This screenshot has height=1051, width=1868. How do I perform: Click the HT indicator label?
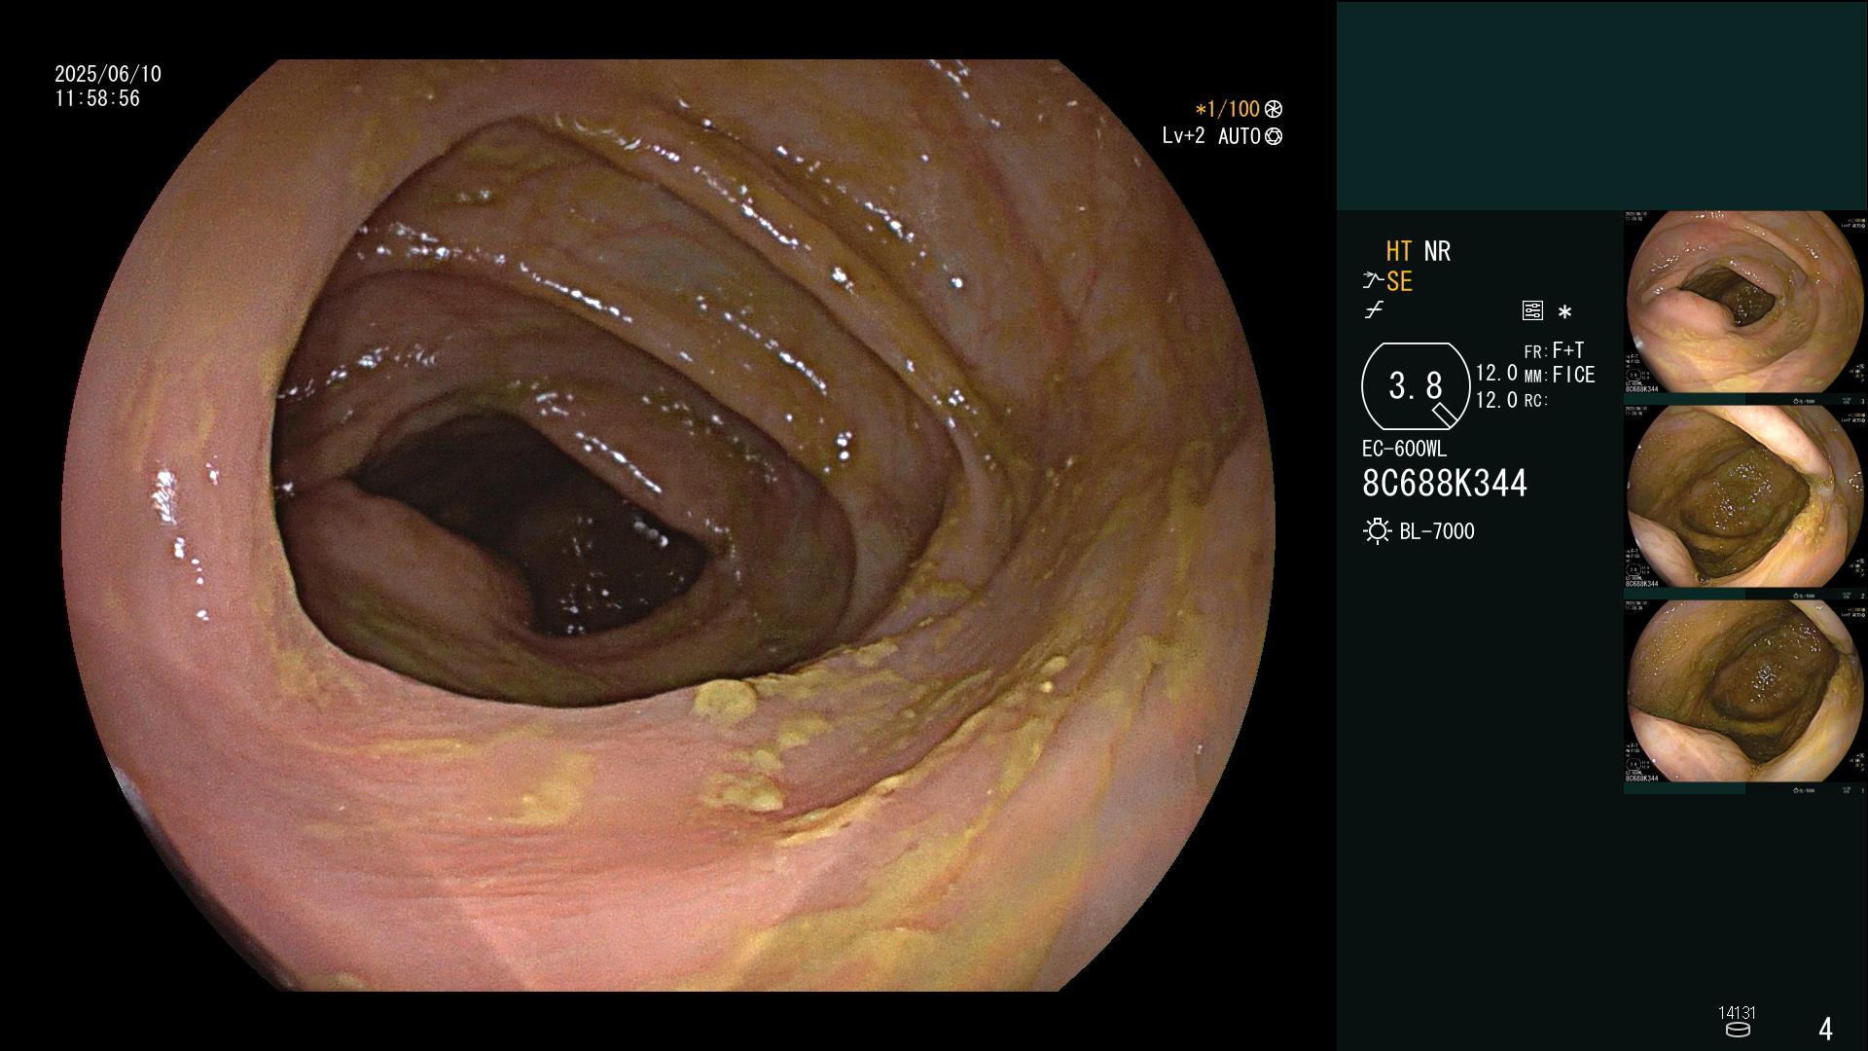point(1399,251)
